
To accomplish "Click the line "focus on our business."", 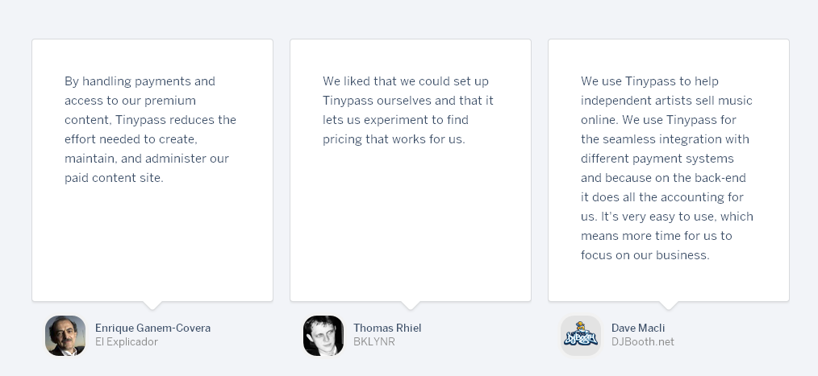I will pos(645,255).
